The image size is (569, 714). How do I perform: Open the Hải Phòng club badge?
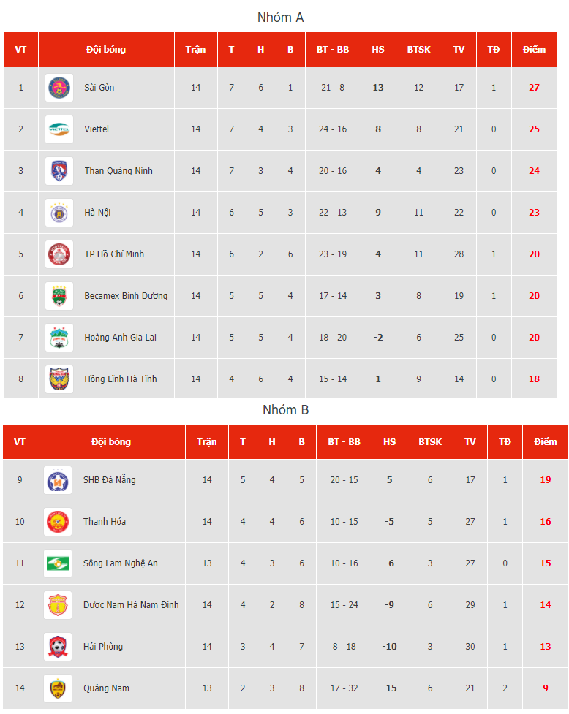tap(58, 647)
